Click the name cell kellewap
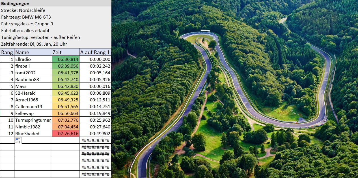 (x=33, y=113)
